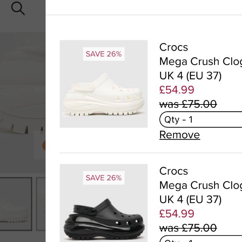This screenshot has height=242, width=242.
Task: Click SAVE 26% badge on white clog
Action: pyautogui.click(x=104, y=54)
